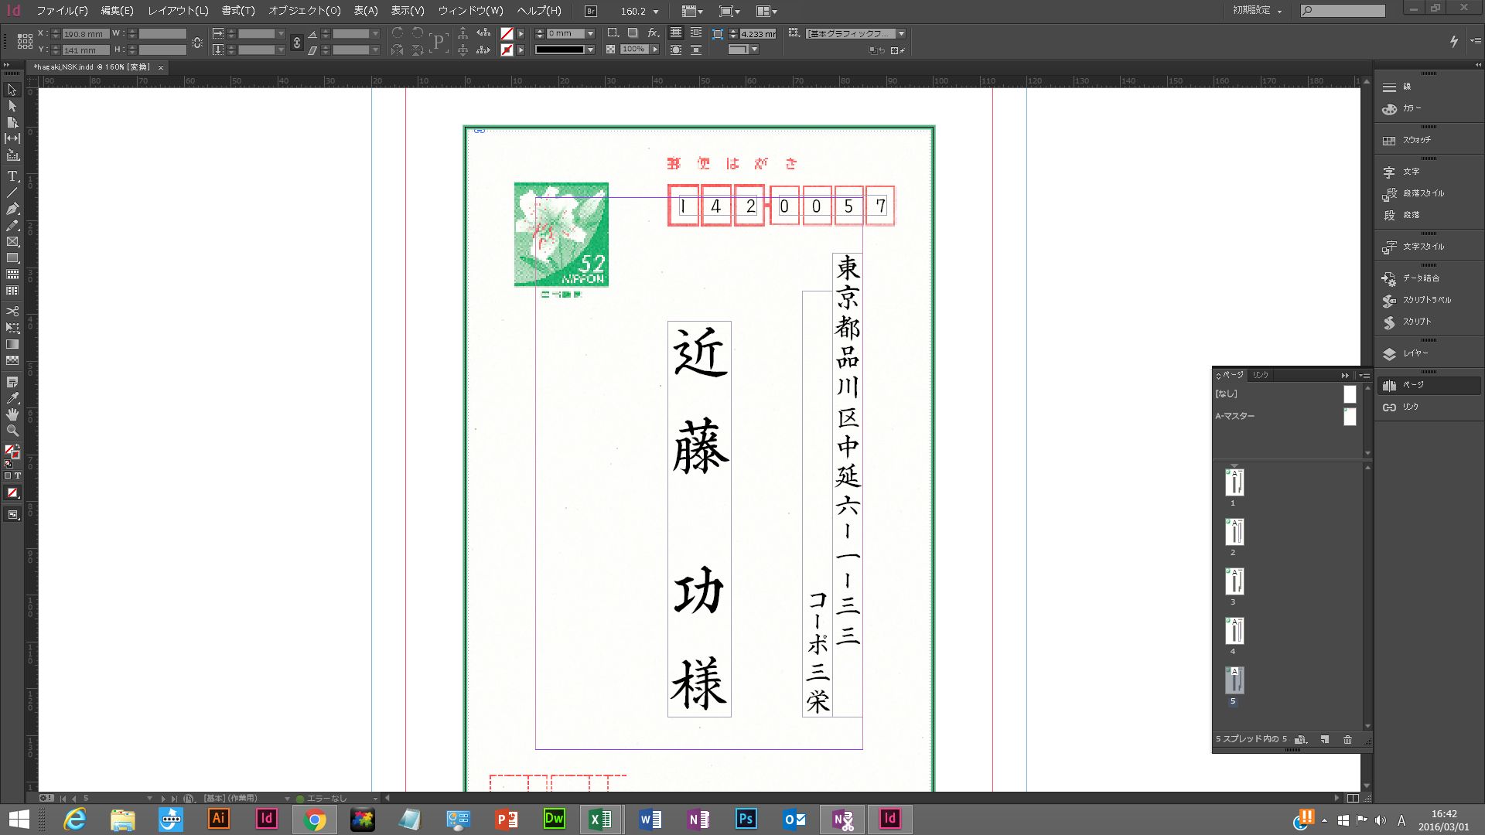Choose the Page tool
The width and height of the screenshot is (1485, 835).
[x=12, y=122]
